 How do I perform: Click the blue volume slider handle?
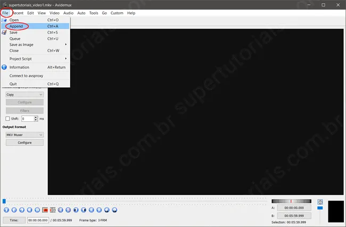pyautogui.click(x=320, y=208)
